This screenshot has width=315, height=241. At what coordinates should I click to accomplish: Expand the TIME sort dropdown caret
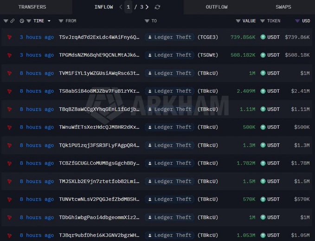click(49, 21)
